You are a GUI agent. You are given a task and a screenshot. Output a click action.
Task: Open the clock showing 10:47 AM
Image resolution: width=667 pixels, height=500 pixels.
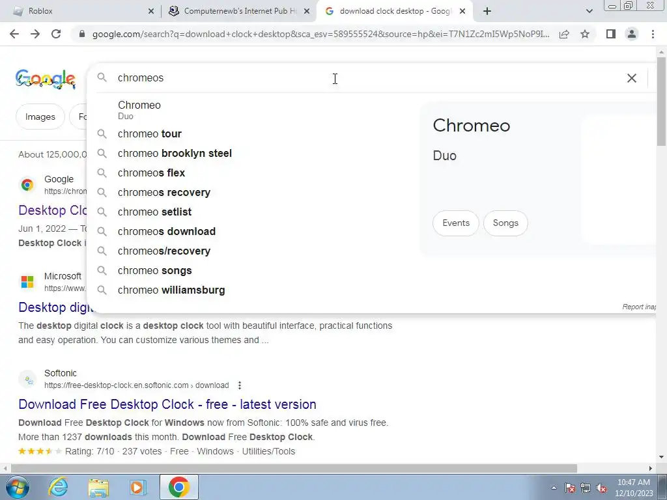633,488
